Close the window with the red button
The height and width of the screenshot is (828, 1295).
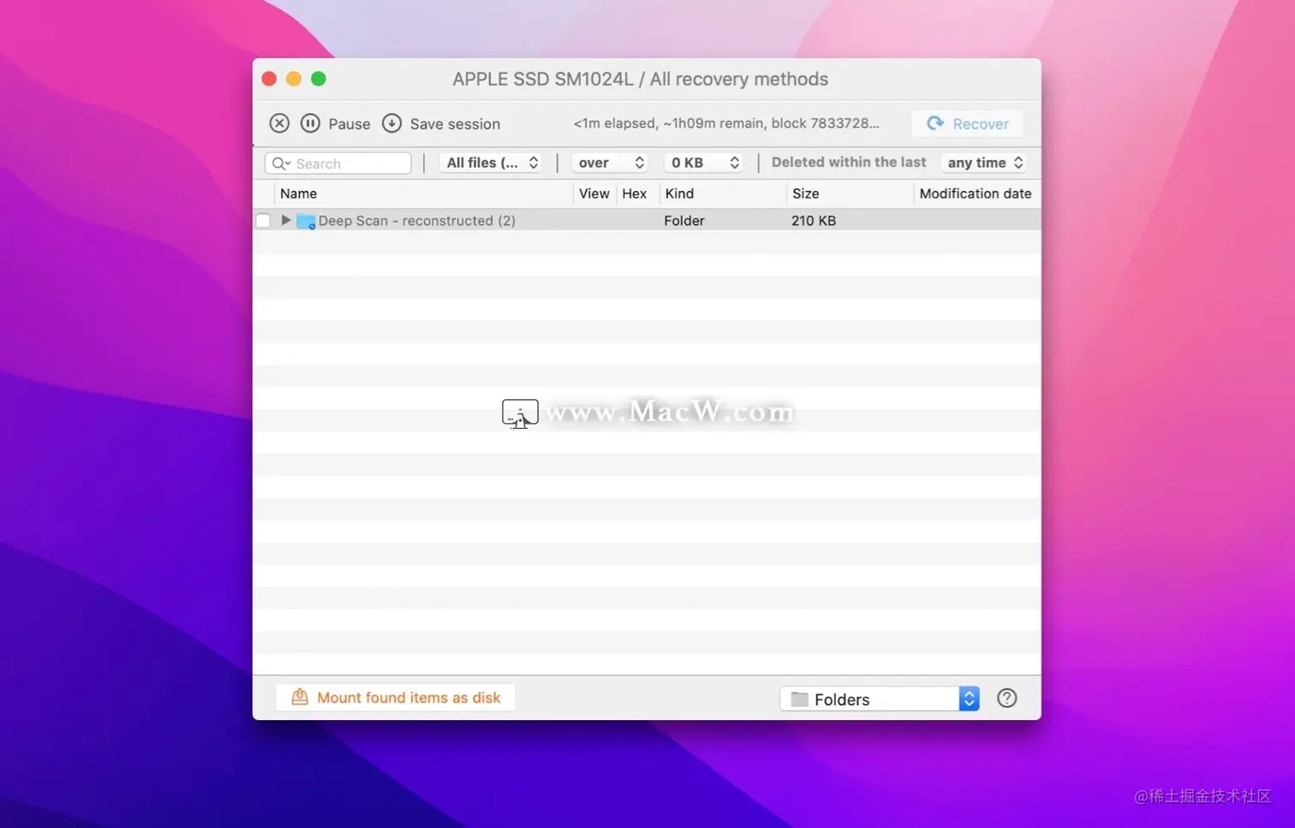[x=269, y=79]
